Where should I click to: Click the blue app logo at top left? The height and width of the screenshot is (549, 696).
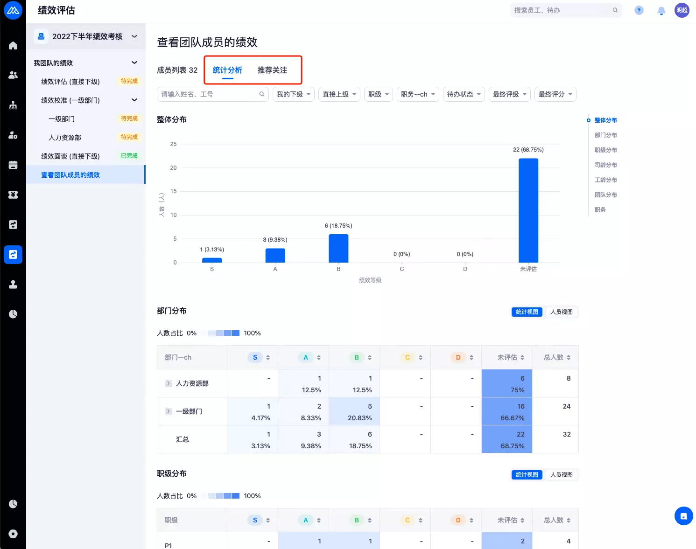tap(13, 10)
